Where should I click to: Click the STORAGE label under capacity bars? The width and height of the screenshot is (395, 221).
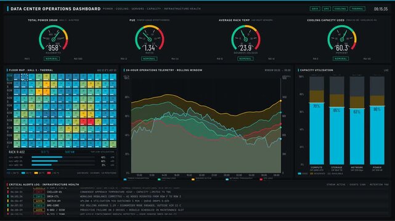pos(337,168)
